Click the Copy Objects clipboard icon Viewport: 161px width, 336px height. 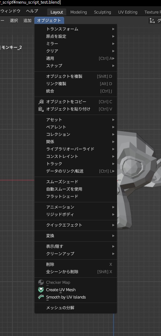pos(41,102)
